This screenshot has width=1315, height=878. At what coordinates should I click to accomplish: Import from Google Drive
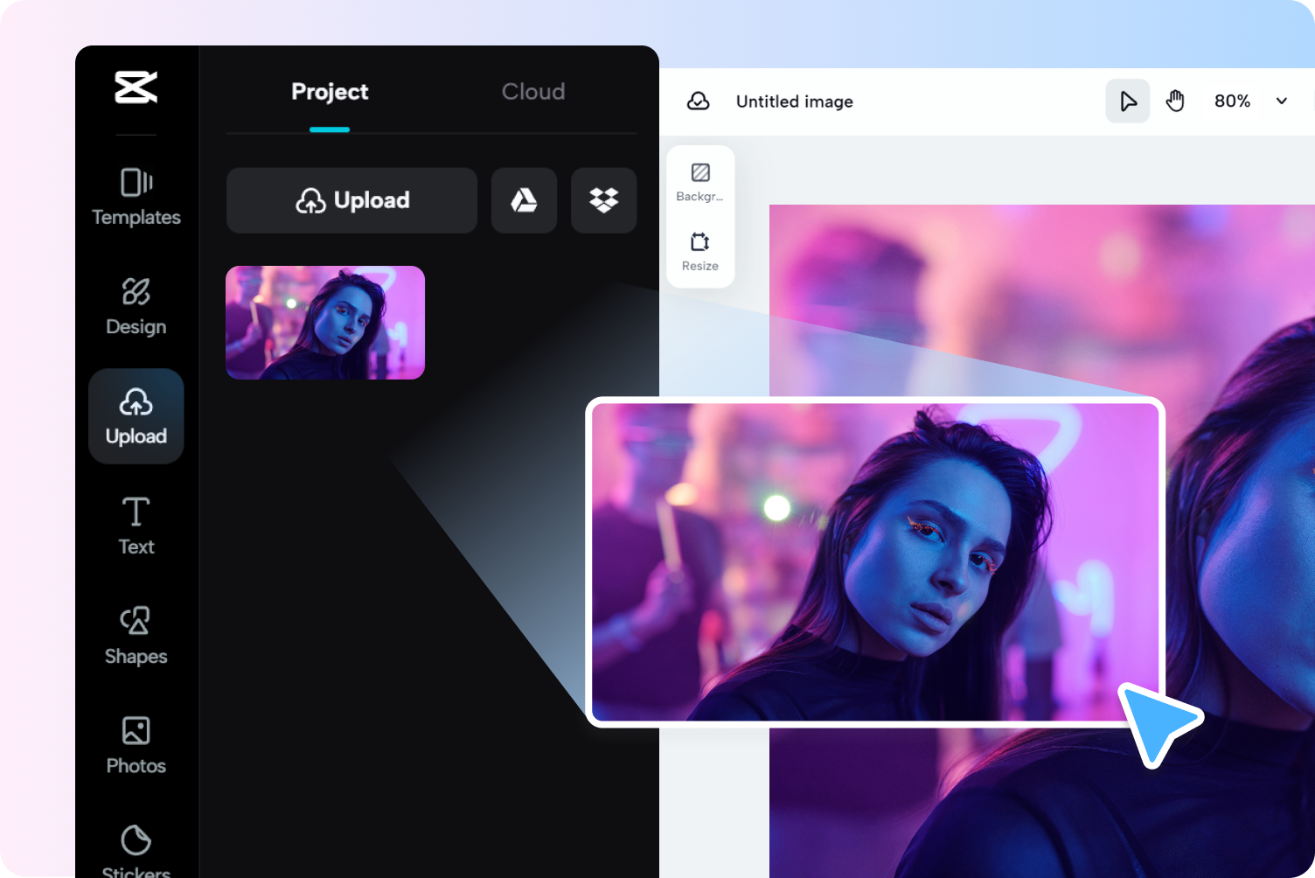(524, 200)
